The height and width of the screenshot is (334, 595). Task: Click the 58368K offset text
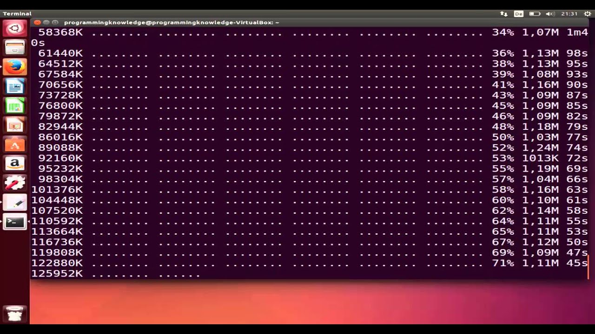[x=60, y=32]
